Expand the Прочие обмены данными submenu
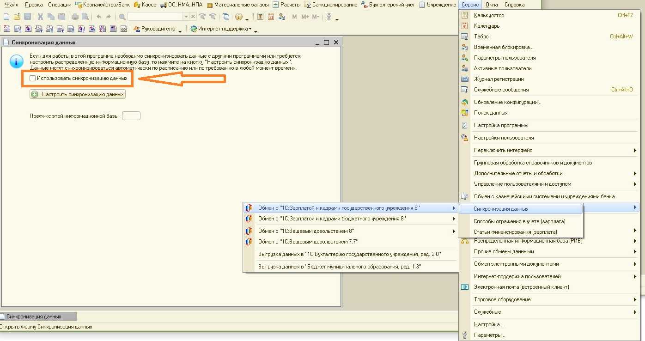This screenshot has width=645, height=341. (635, 251)
